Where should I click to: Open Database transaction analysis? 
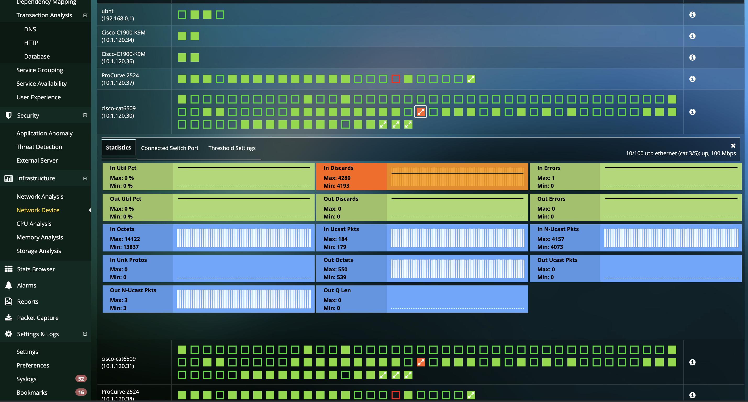pyautogui.click(x=37, y=56)
